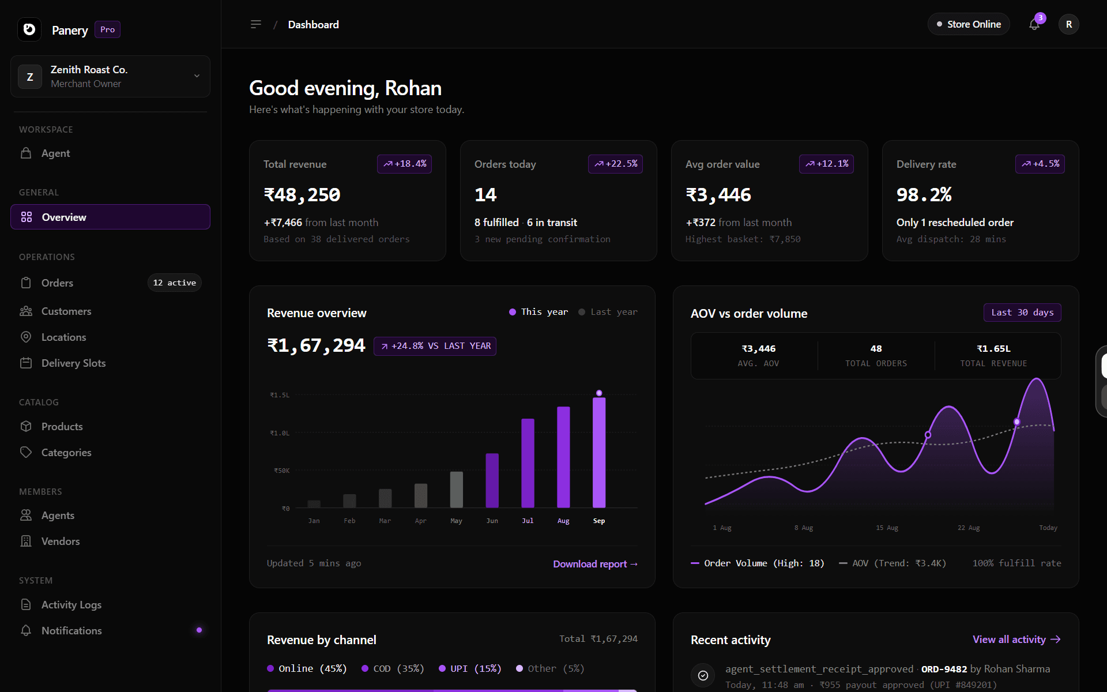Open Locations from the sidebar
The image size is (1107, 692).
[x=110, y=337]
